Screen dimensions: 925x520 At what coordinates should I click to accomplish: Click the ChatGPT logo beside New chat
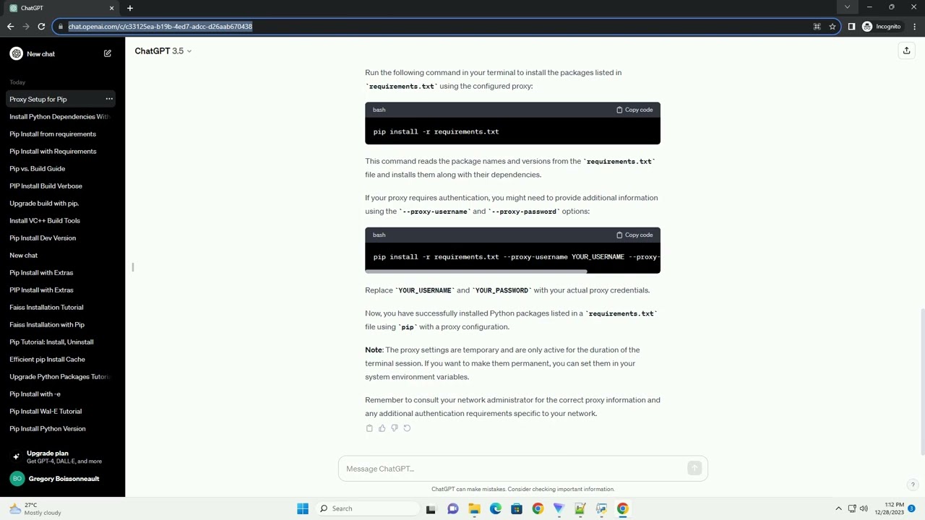(16, 53)
